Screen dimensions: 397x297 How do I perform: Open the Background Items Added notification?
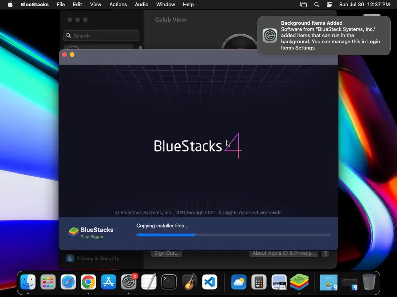[x=324, y=35]
